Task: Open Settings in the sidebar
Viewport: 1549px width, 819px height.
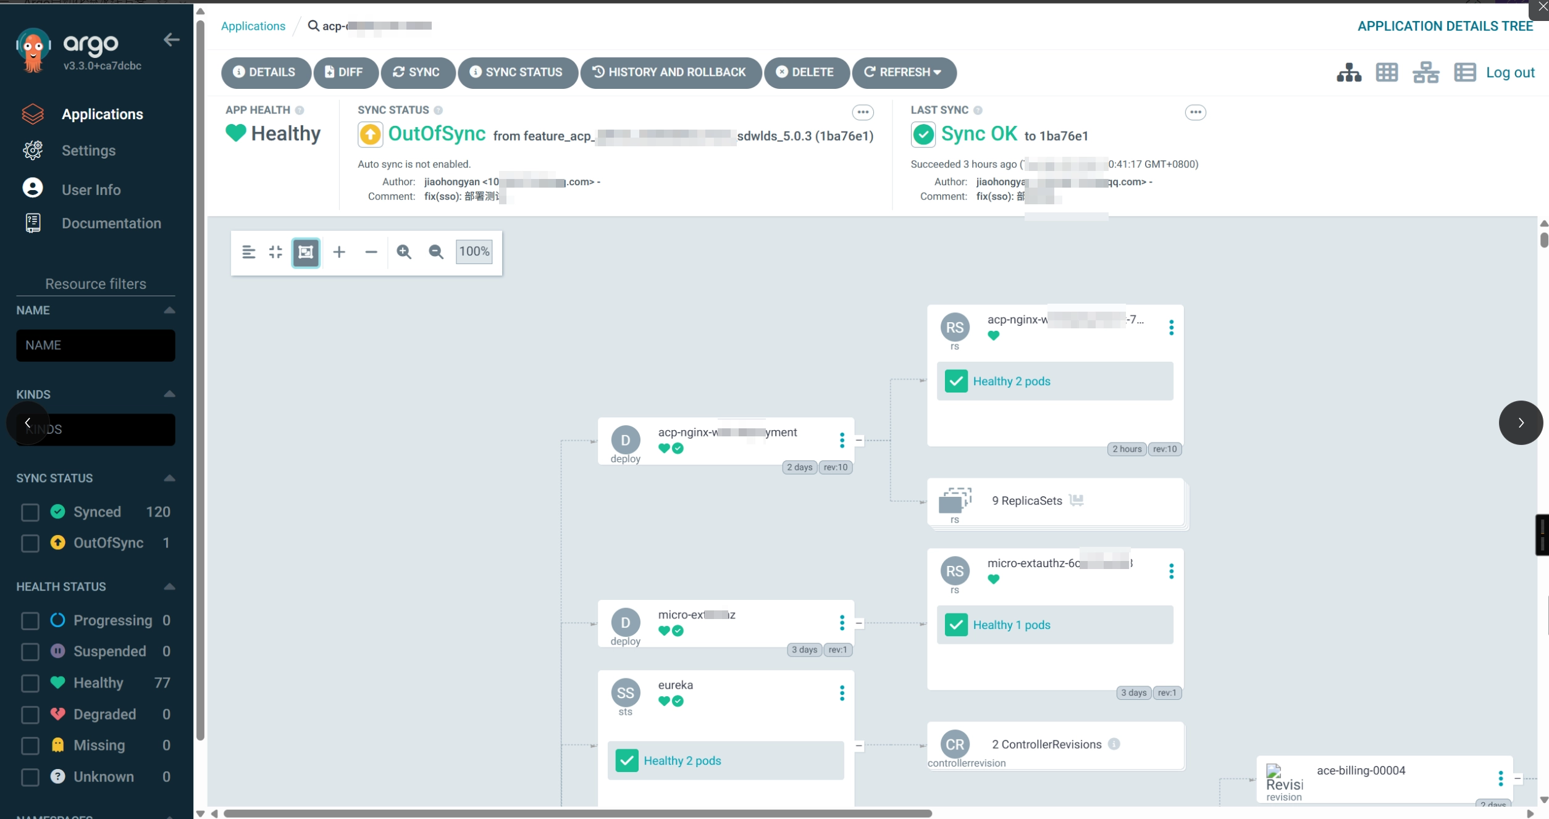Action: [88, 151]
